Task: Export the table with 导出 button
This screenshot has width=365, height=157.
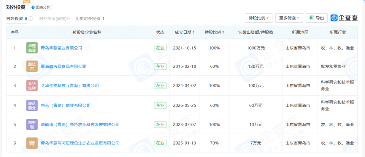Action: [317, 18]
